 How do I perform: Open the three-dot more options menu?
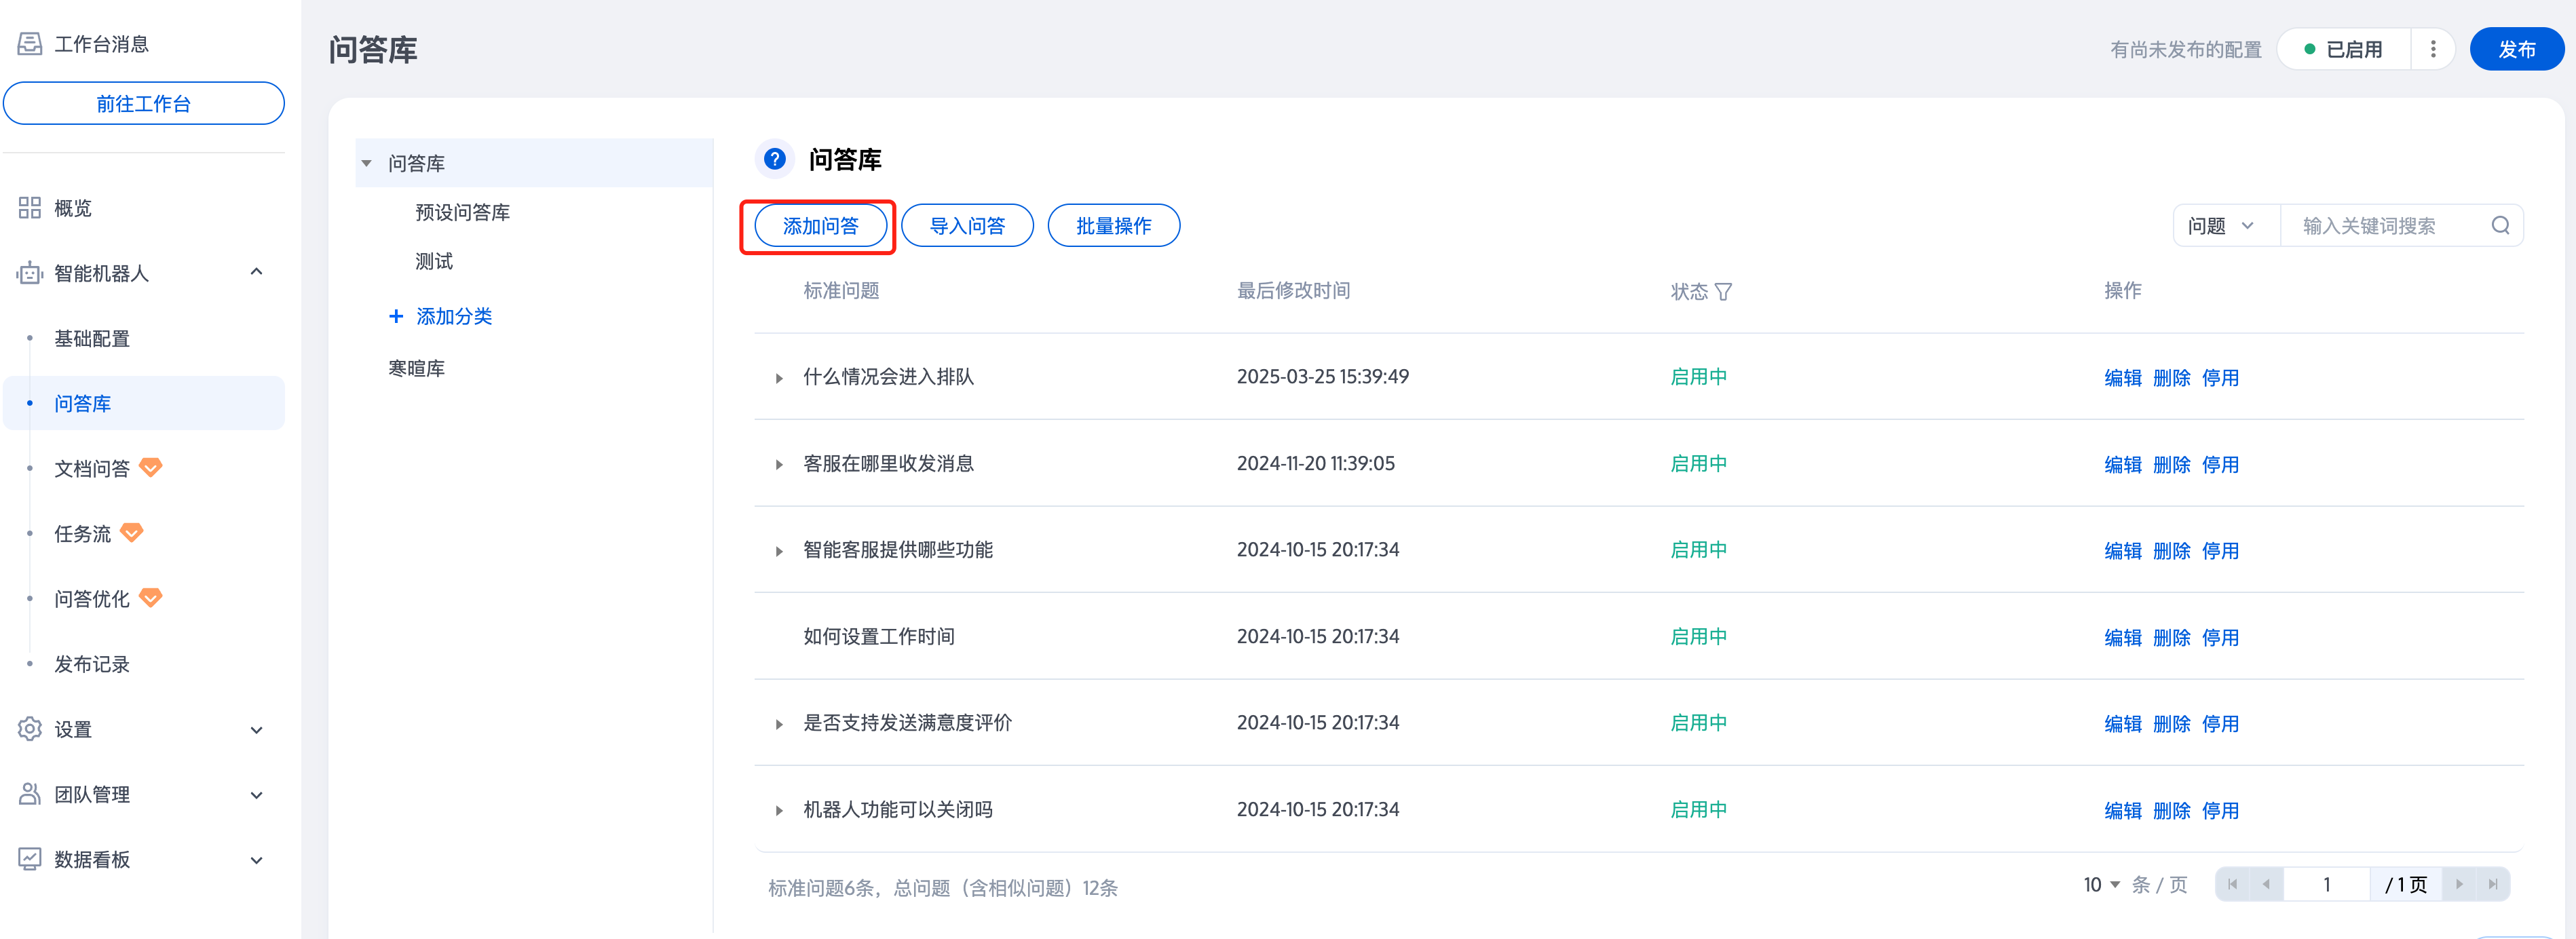point(2433,49)
